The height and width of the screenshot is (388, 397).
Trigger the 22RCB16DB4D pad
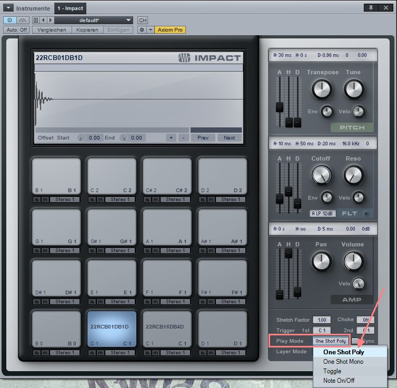click(167, 329)
